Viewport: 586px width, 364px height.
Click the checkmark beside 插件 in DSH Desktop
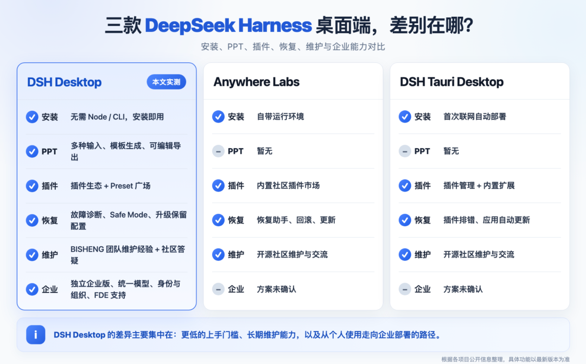[x=32, y=186]
